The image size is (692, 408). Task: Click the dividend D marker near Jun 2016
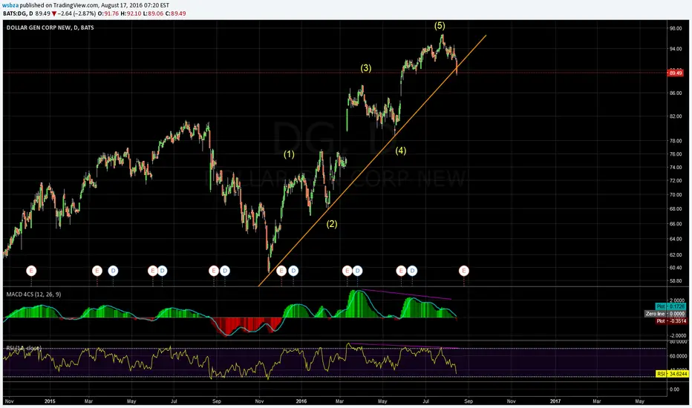[412, 271]
